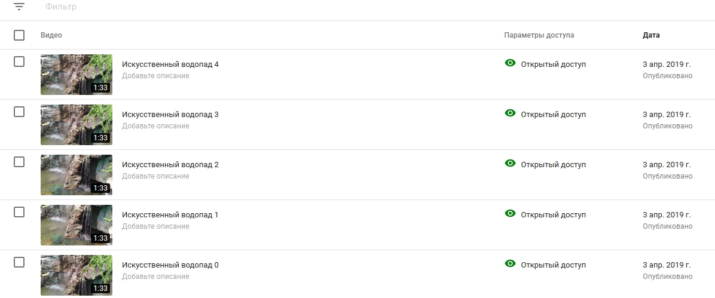Click eye icon for Искусственный водопад 0

click(x=510, y=264)
